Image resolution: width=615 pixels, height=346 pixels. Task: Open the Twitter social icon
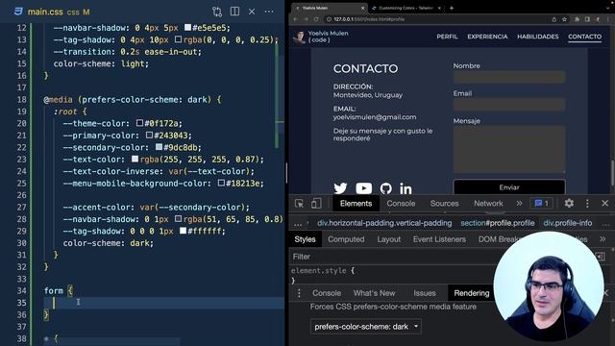point(340,188)
